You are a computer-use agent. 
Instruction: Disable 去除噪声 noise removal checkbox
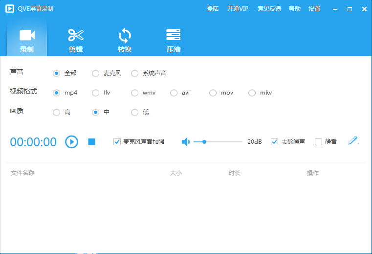274,142
